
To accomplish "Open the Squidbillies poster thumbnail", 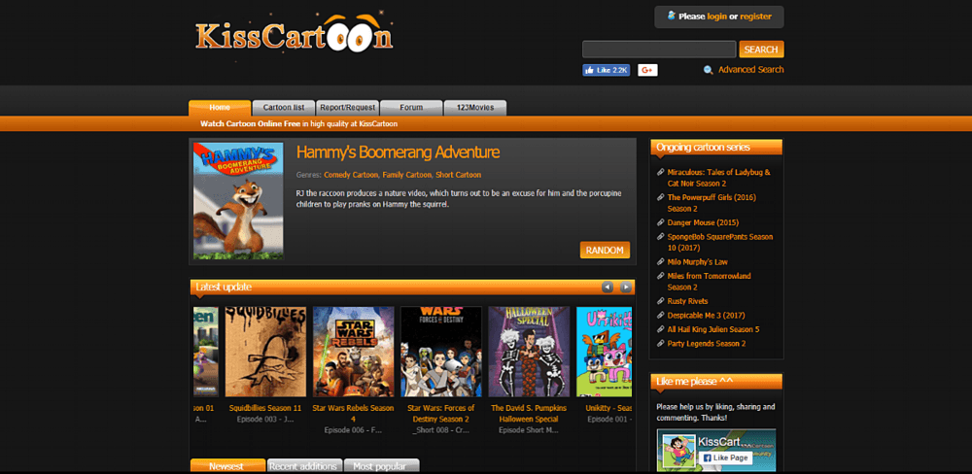I will click(265, 352).
